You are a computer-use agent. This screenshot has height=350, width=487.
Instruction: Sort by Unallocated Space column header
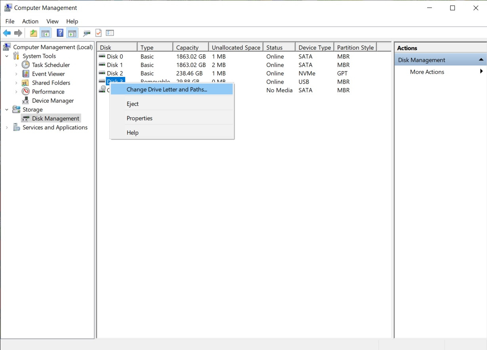tap(236, 47)
